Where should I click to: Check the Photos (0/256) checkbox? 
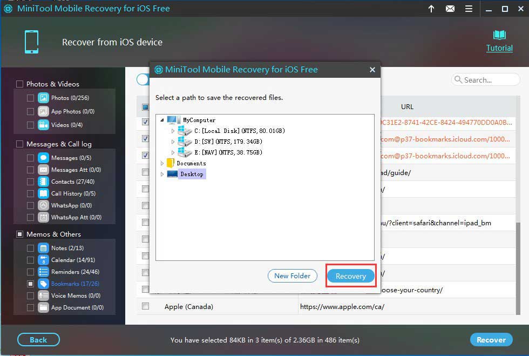pyautogui.click(x=30, y=98)
